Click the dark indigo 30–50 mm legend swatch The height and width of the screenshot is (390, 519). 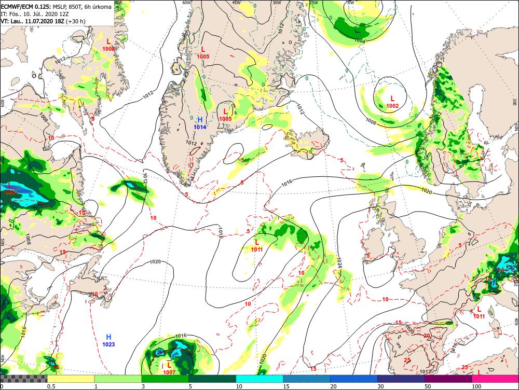coord(401,379)
